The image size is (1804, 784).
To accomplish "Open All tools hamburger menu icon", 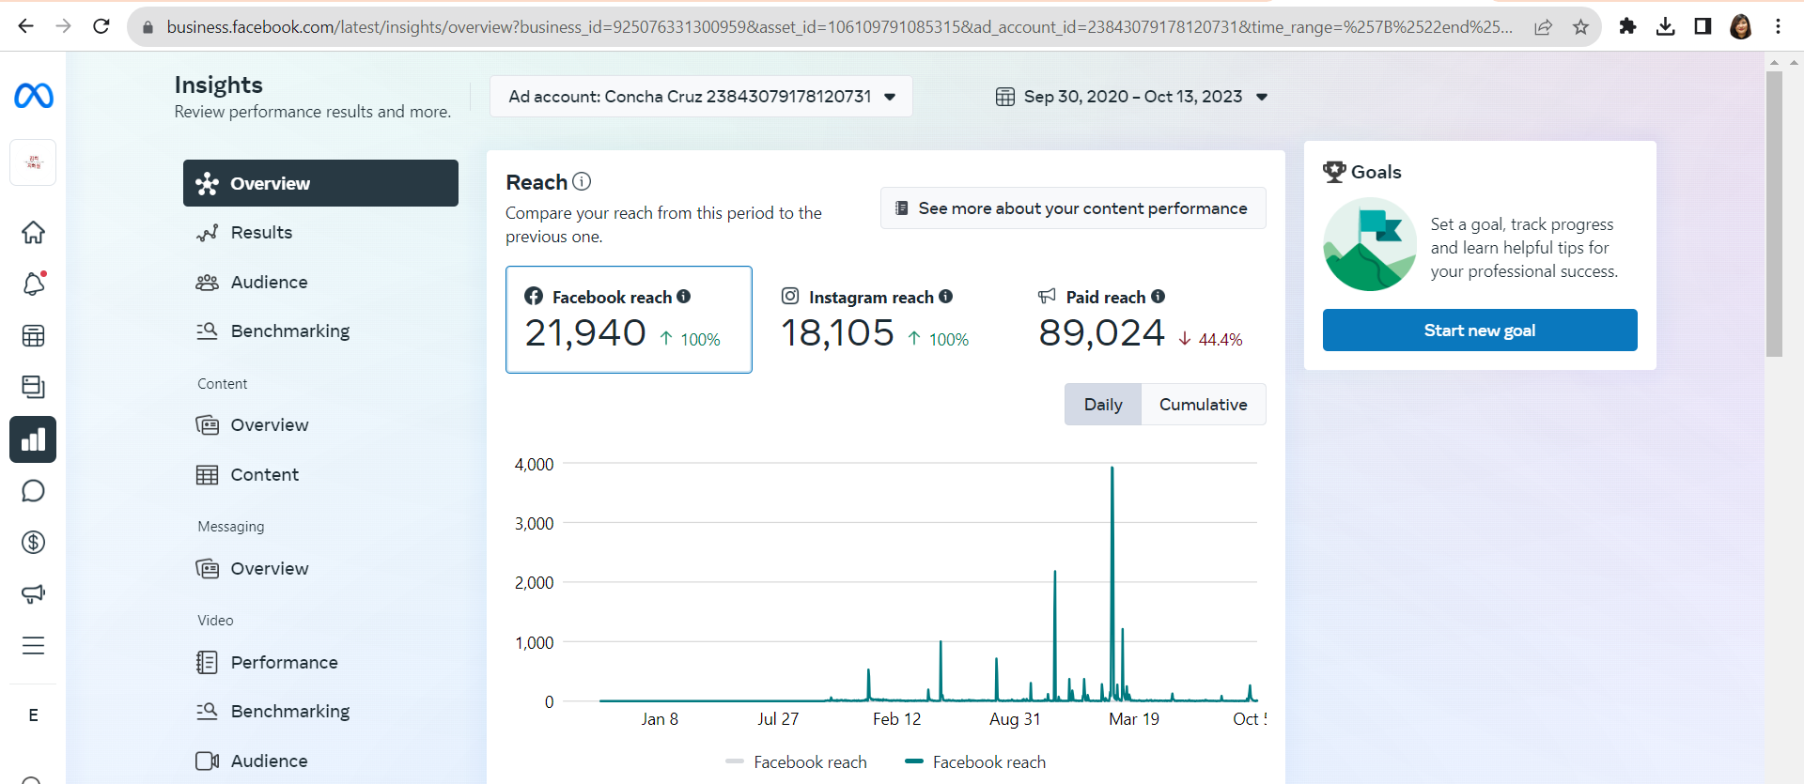I will click(x=33, y=645).
